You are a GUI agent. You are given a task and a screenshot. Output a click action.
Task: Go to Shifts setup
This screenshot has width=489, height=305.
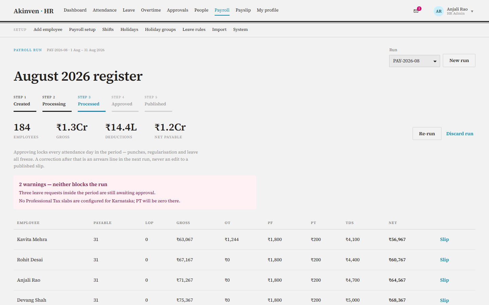108,29
